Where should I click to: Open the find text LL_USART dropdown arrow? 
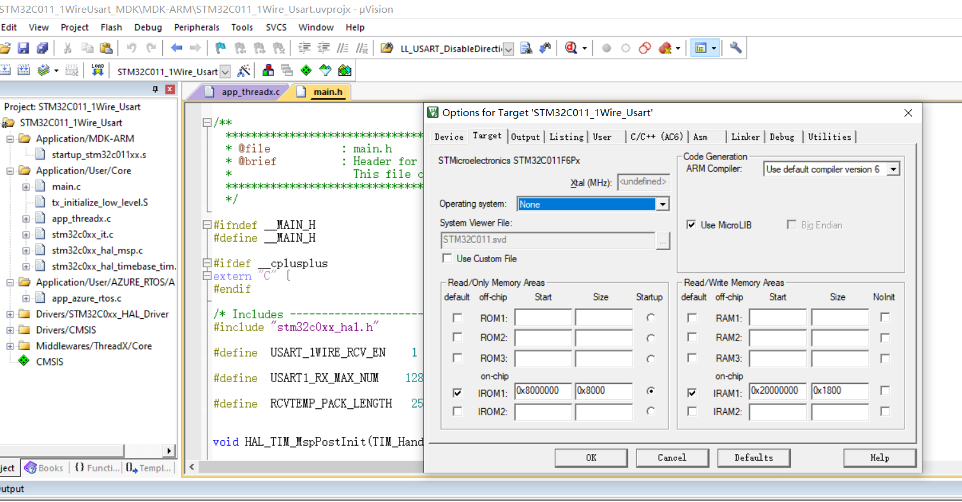pyautogui.click(x=508, y=49)
